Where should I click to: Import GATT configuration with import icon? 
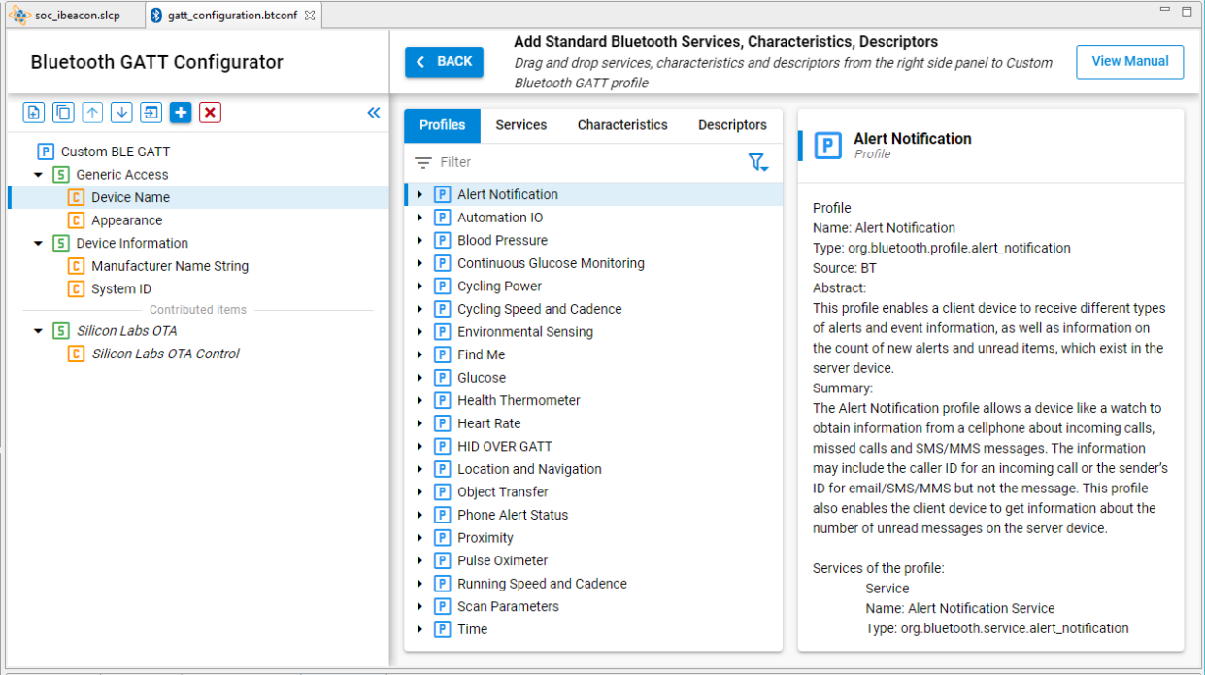150,113
